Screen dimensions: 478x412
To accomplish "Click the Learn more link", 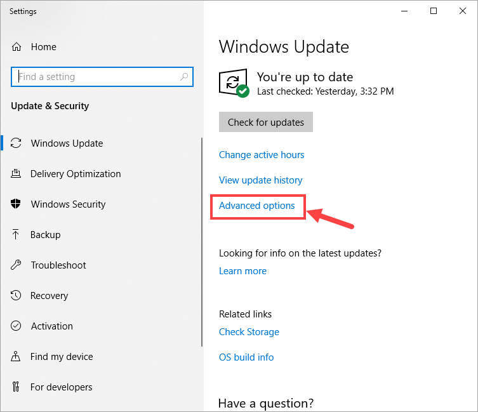I will [242, 271].
